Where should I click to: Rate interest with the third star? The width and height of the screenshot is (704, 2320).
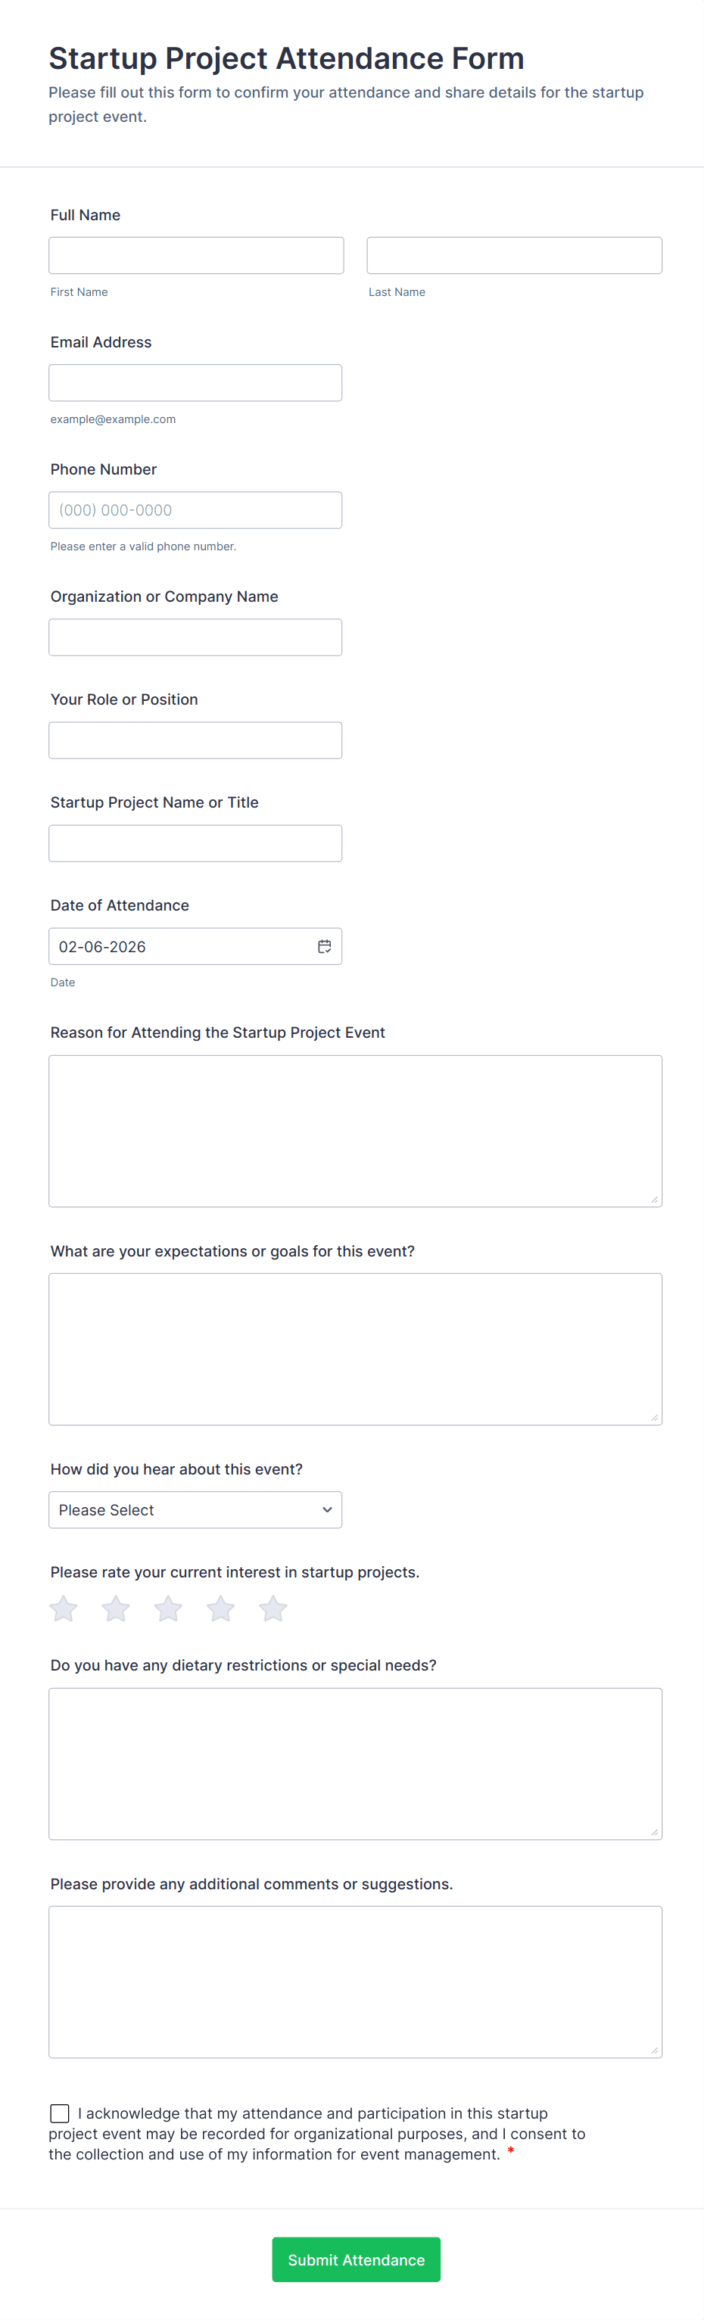pyautogui.click(x=168, y=1608)
